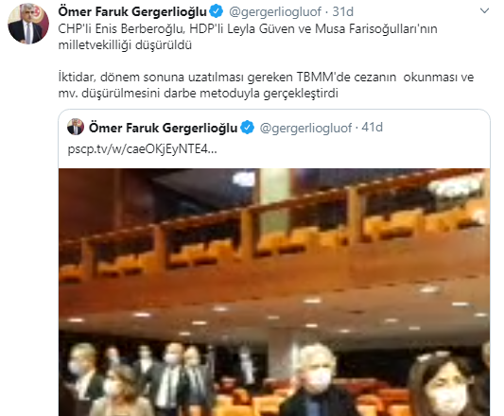The height and width of the screenshot is (416, 504).
Task: Click the line "milletvekilliği düşürüldü"
Action: coord(125,45)
